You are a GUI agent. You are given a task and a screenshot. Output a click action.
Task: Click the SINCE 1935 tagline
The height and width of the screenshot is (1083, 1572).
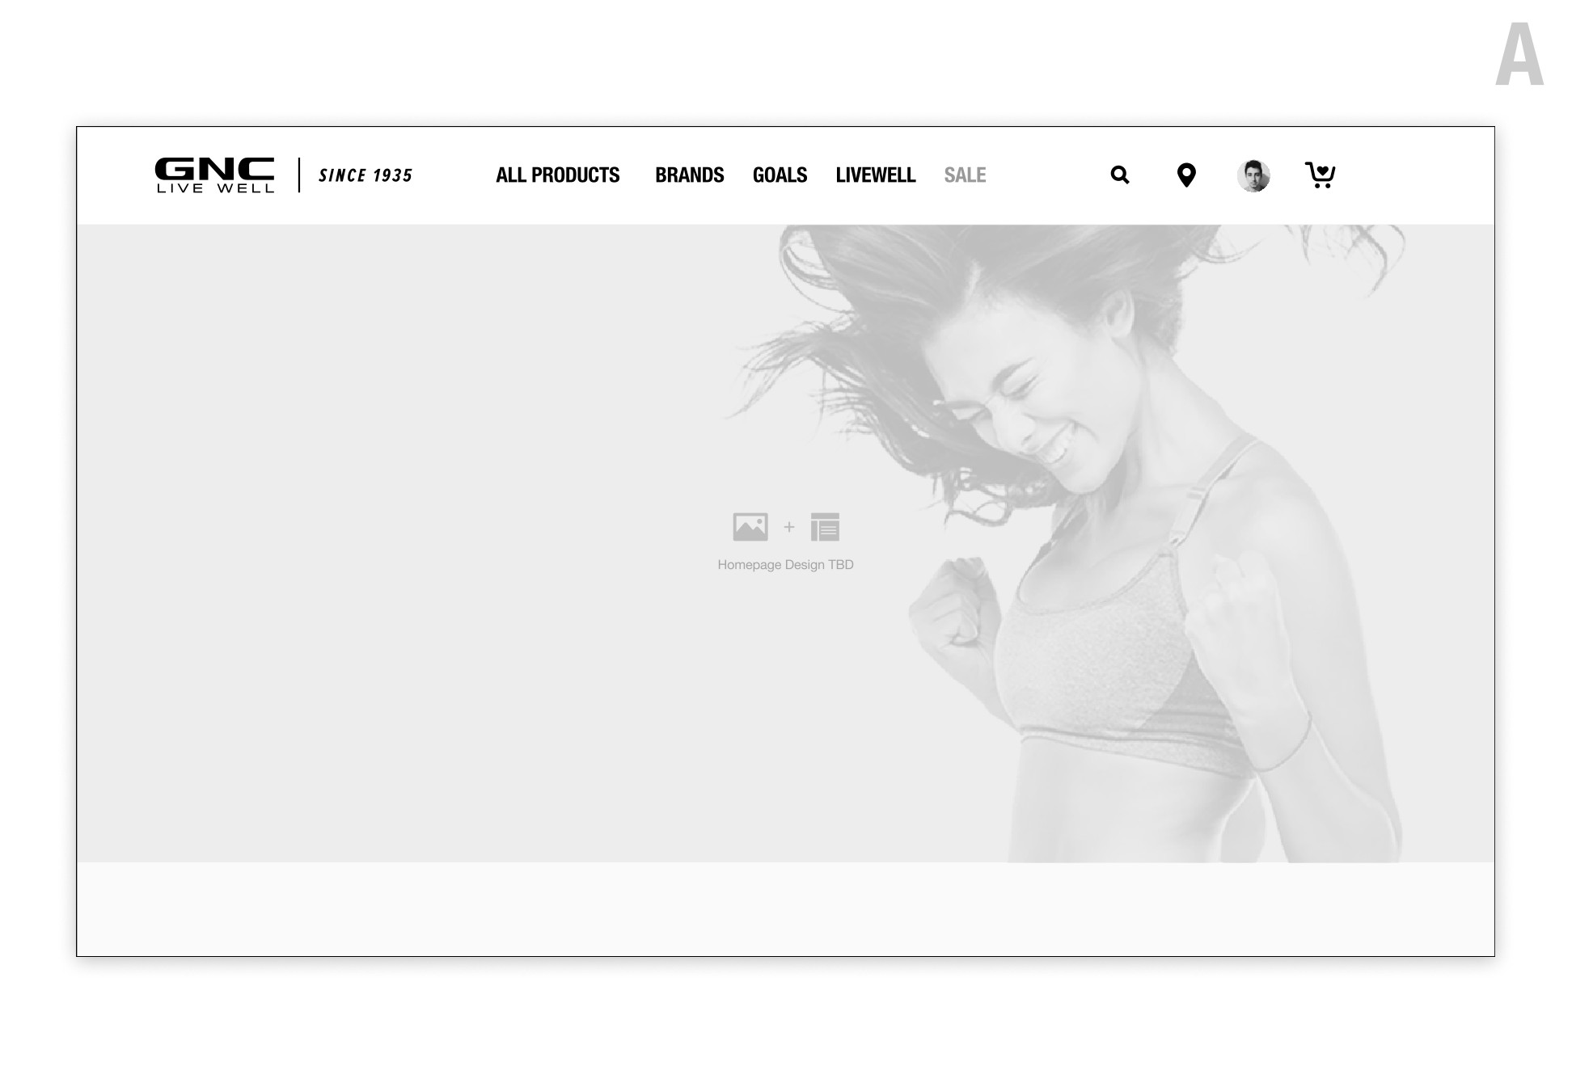366,175
